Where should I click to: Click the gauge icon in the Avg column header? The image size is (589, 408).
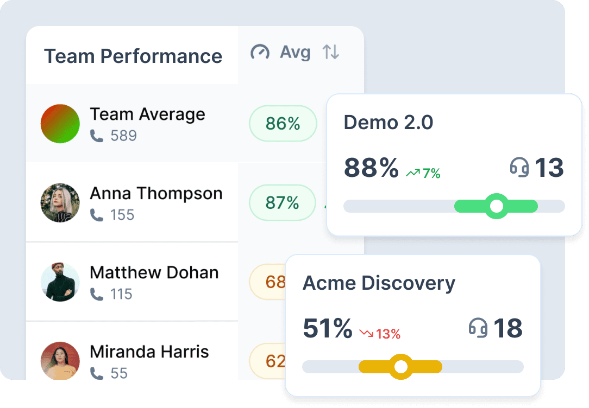pos(260,53)
